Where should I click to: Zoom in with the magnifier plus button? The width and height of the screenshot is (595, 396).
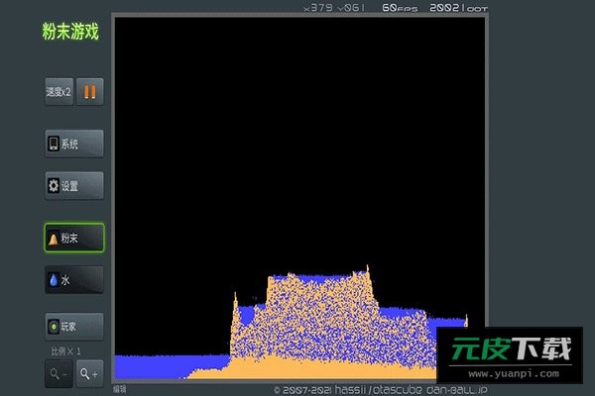[89, 373]
